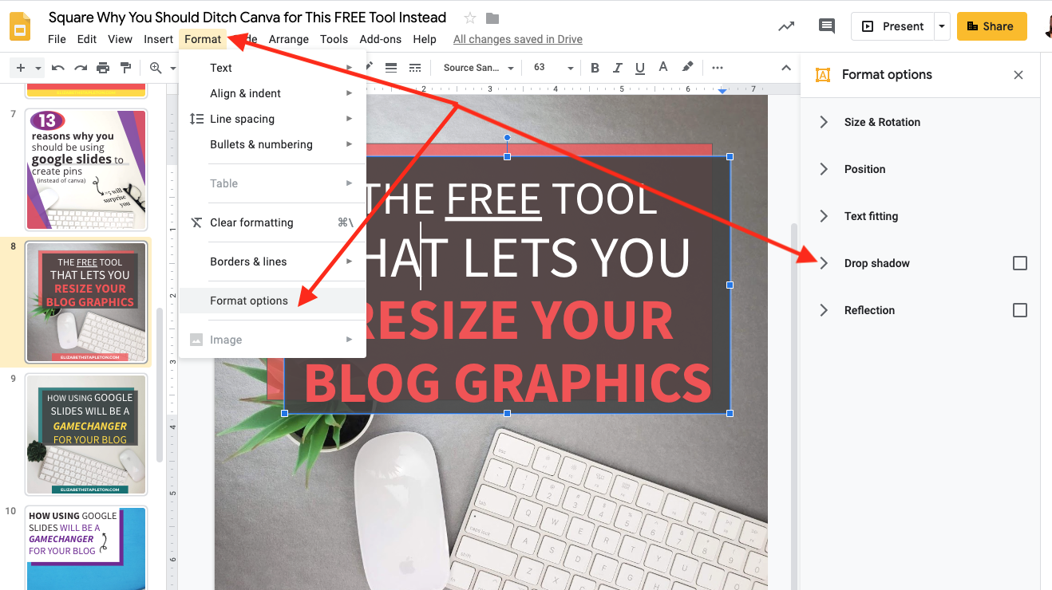Open the Present options dropdown arrow
1052x590 pixels.
click(942, 26)
